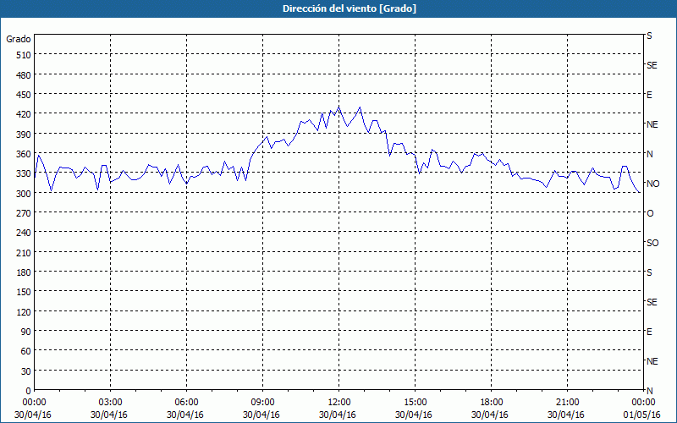This screenshot has height=423, width=677.
Task: Click the 'E' compass label level with 450
Action: point(649,95)
